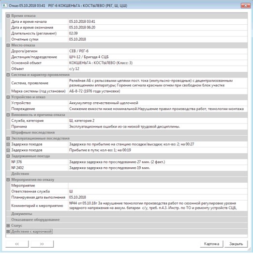Collapse Мероприятия по отказу section
Viewport: 253px width, 254px height.
click(x=8, y=180)
